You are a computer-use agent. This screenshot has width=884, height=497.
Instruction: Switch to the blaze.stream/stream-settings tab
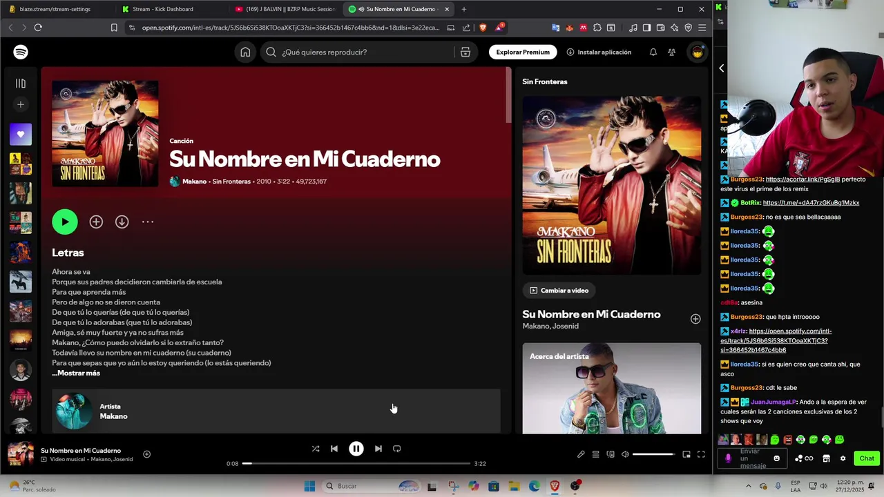tap(57, 9)
